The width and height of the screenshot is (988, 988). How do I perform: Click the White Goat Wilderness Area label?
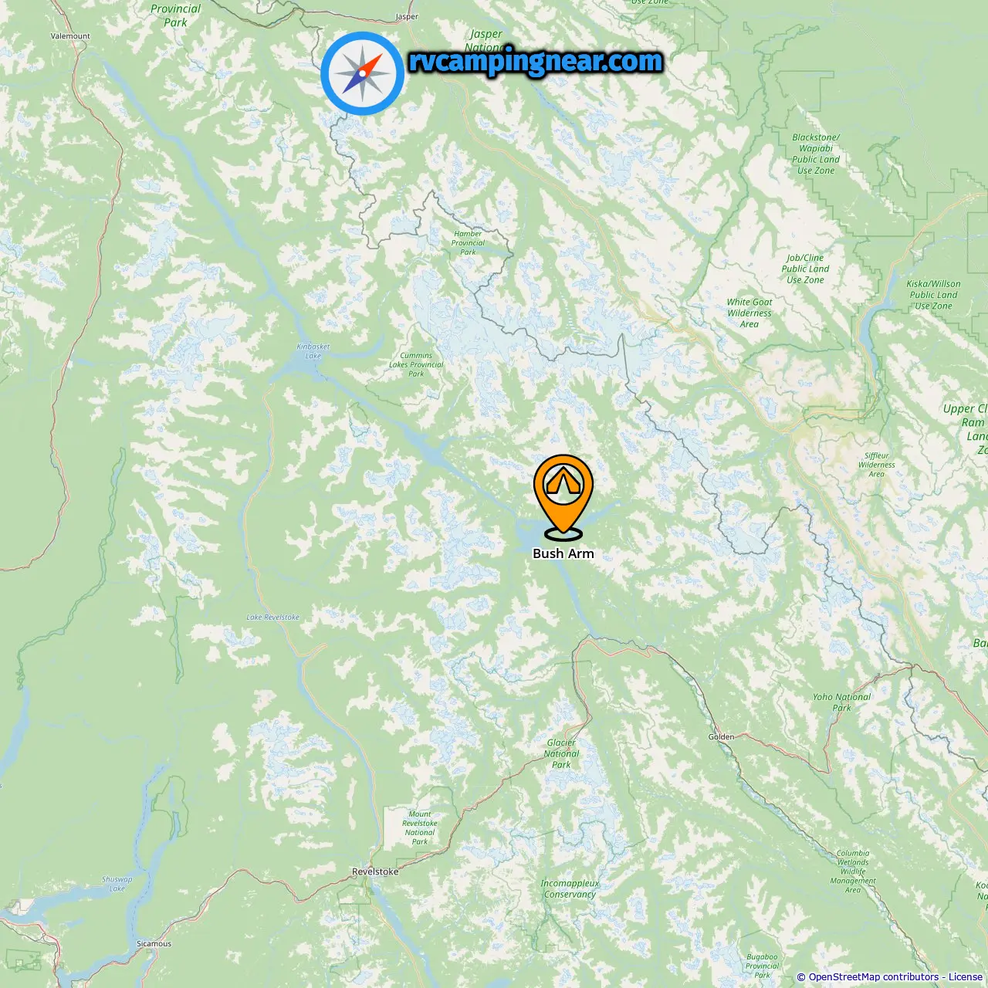coord(749,313)
